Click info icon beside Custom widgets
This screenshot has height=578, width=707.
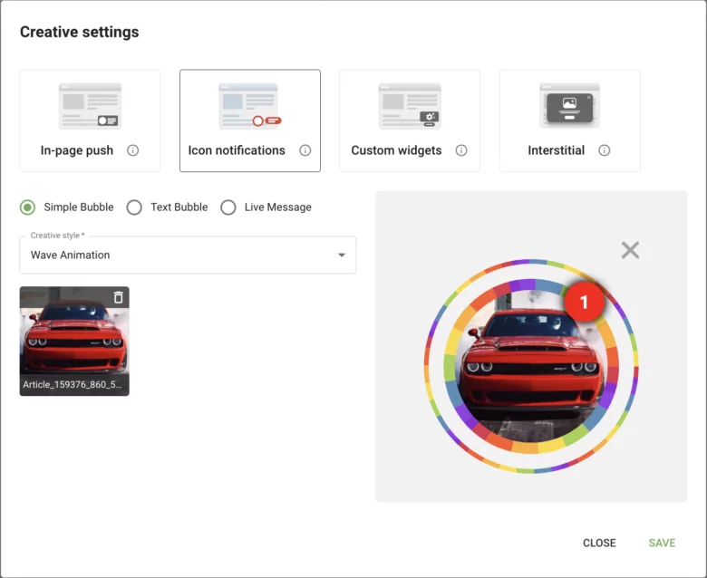461,150
